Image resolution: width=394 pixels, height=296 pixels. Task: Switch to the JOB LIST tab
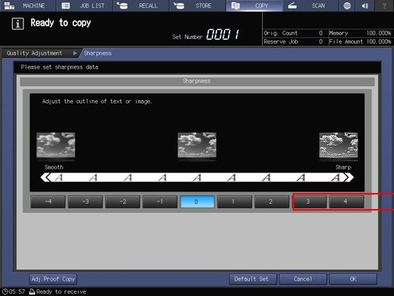click(x=85, y=5)
